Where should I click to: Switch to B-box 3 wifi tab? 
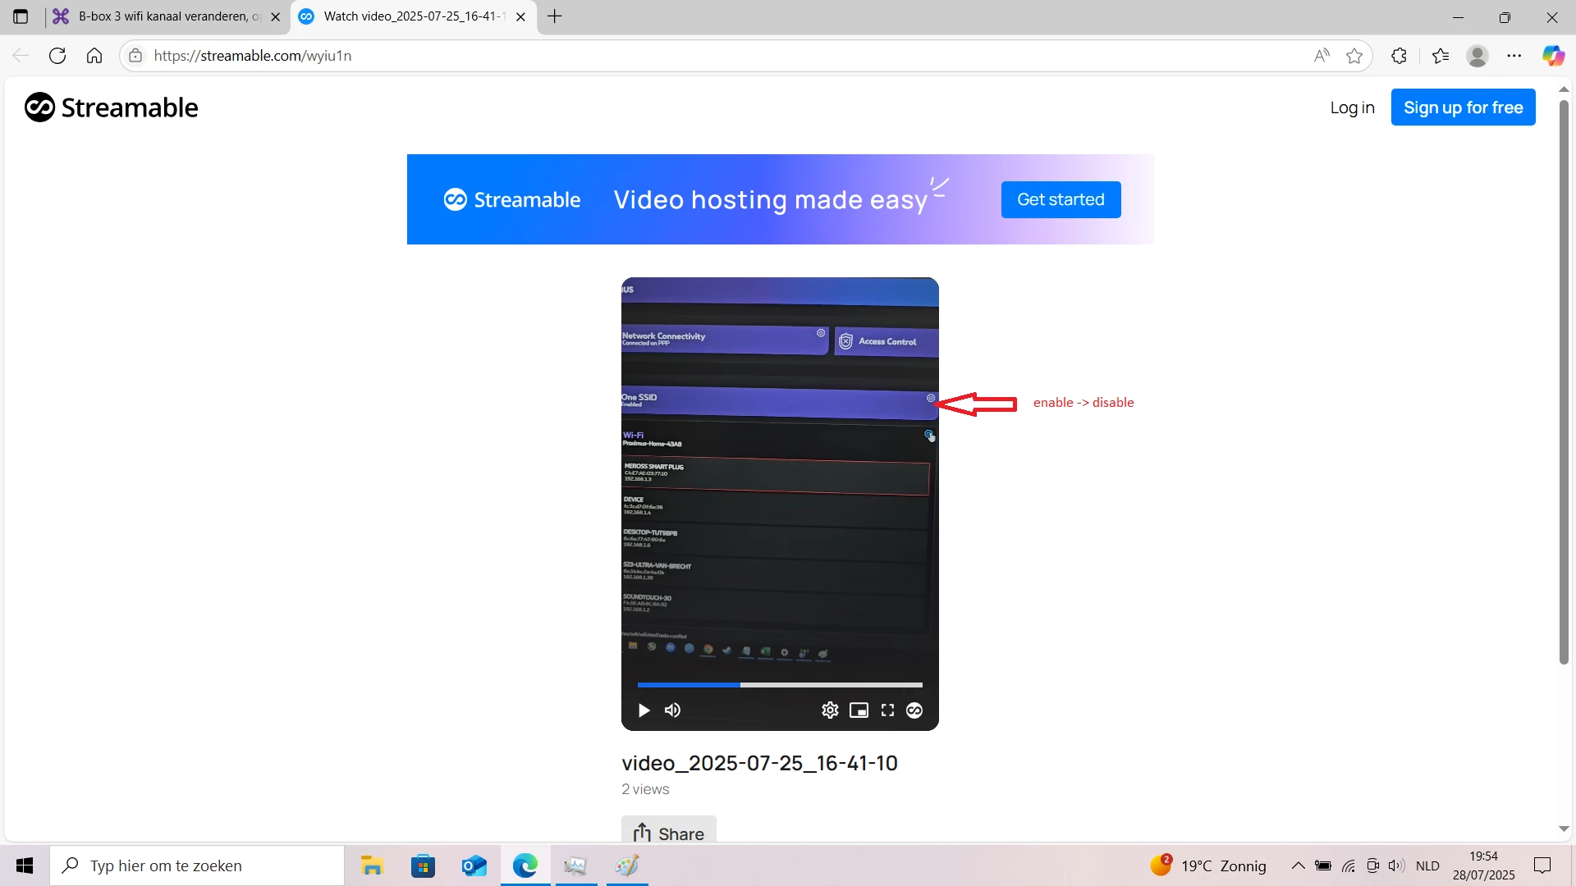(x=168, y=16)
